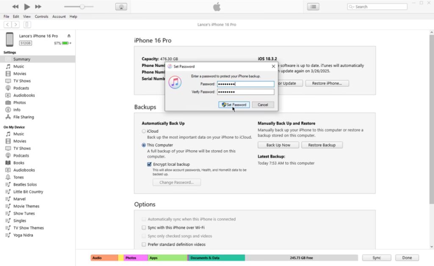The height and width of the screenshot is (266, 434).
Task: Open Podcasts in the Settings sidebar
Action: pyautogui.click(x=21, y=88)
